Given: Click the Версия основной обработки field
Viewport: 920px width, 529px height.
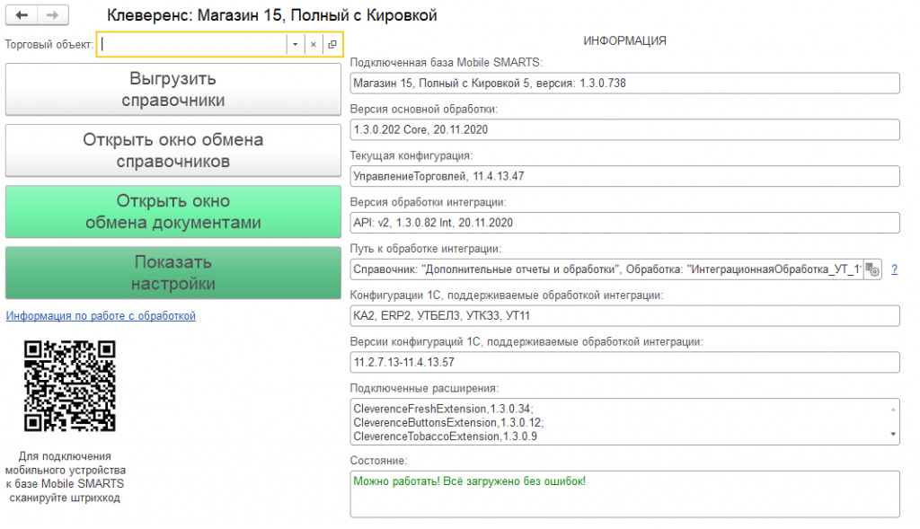Looking at the screenshot, I should click(625, 129).
